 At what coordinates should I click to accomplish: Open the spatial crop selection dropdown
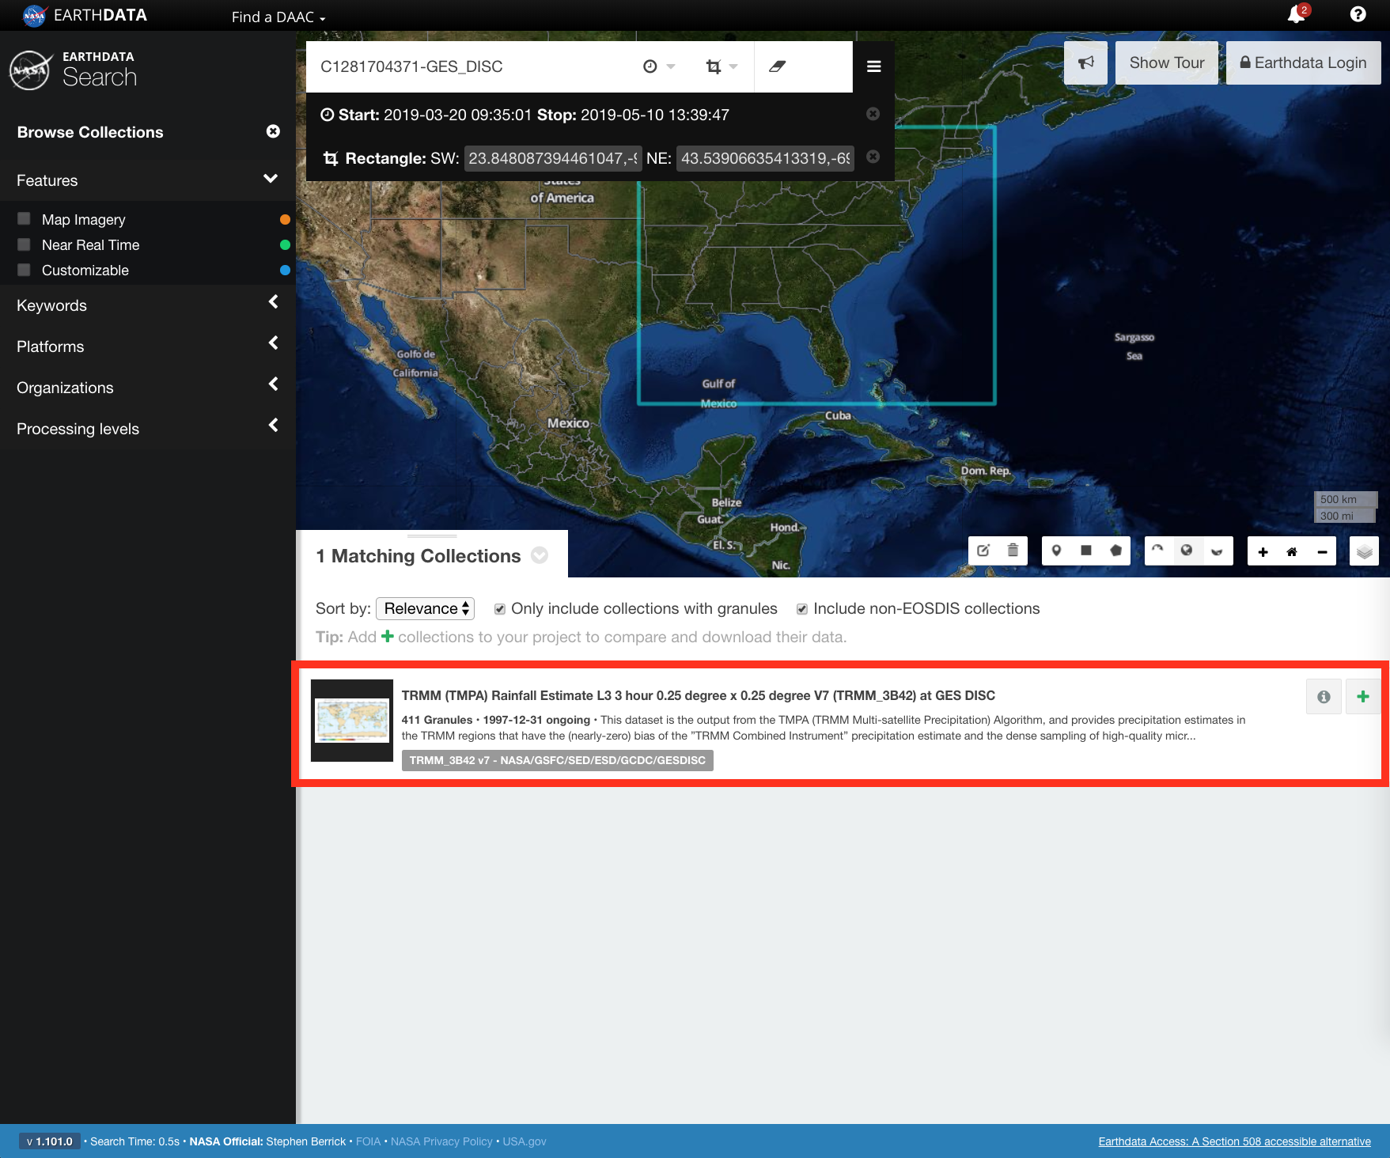(721, 66)
